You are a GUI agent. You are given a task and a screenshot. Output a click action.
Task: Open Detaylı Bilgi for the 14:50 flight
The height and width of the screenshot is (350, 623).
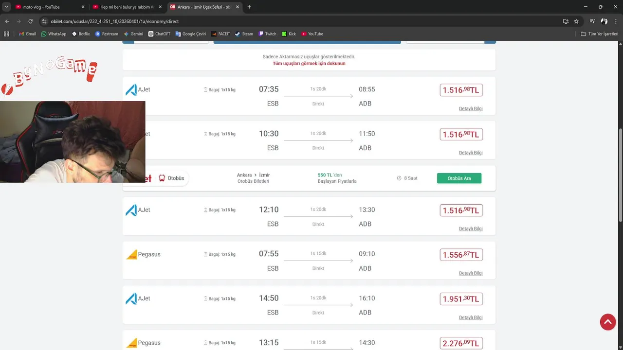471,317
